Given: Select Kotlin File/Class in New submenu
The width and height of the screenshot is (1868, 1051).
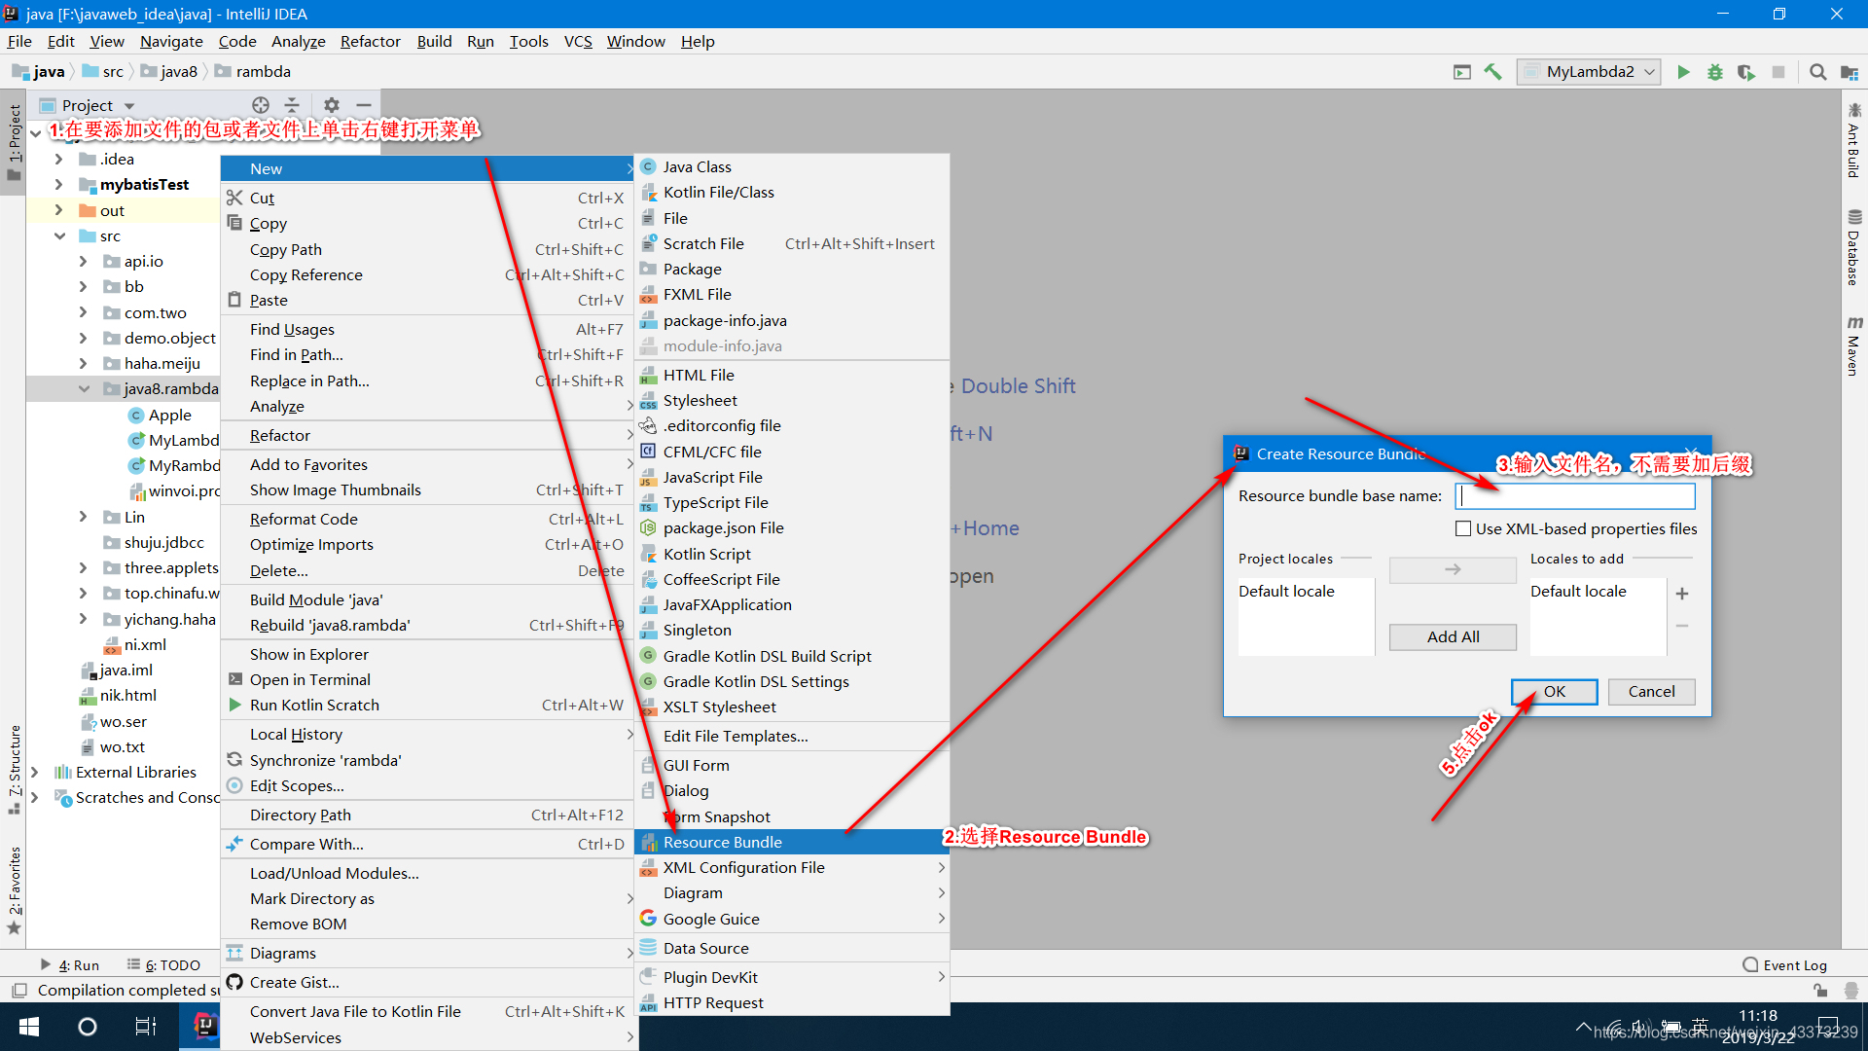Looking at the screenshot, I should (792, 193).
